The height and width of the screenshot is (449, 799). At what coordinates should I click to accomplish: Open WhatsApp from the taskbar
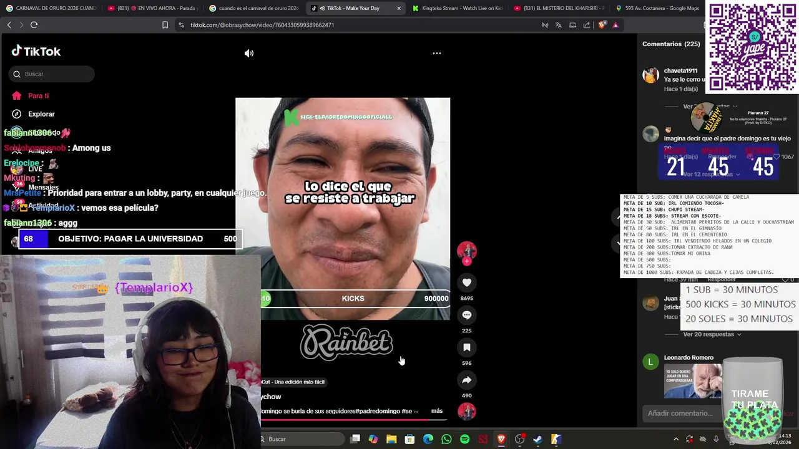pyautogui.click(x=446, y=439)
